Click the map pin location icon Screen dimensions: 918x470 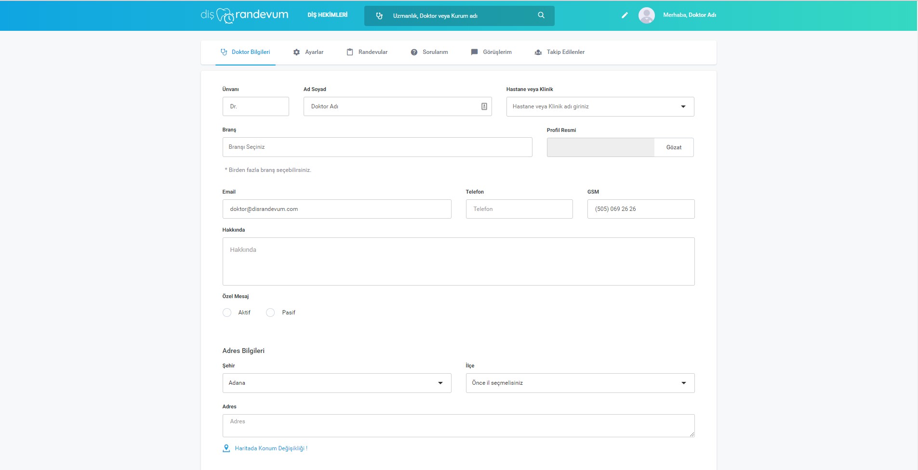pos(226,448)
